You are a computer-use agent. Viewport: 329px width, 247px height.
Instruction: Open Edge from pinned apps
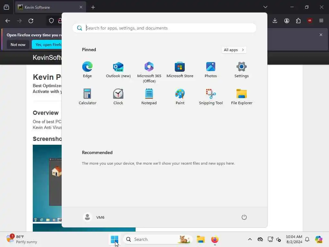[x=87, y=70]
